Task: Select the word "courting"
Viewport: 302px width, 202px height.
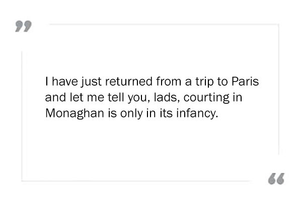Action: pos(206,97)
